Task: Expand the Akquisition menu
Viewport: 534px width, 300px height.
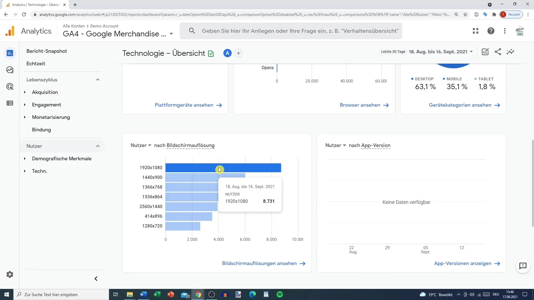Action: [25, 92]
